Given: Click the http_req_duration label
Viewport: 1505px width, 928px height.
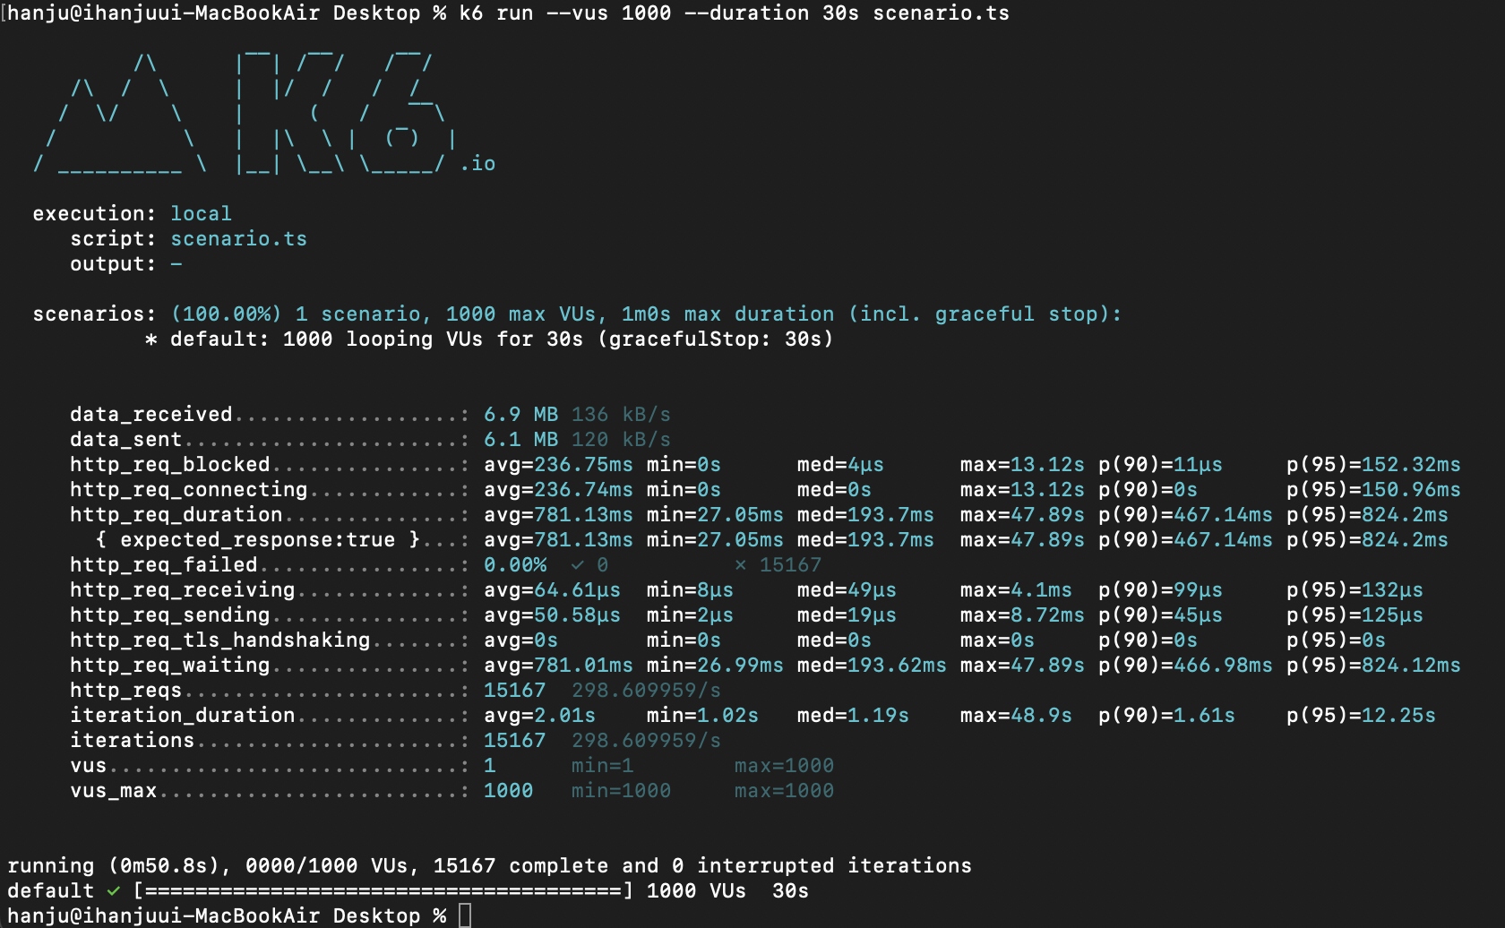Looking at the screenshot, I should coord(176,514).
